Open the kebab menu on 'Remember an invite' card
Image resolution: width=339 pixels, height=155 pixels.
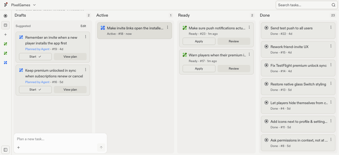click(86, 37)
